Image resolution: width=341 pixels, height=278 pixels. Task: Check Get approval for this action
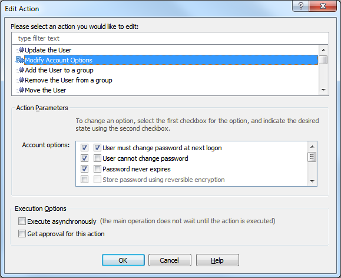22,234
